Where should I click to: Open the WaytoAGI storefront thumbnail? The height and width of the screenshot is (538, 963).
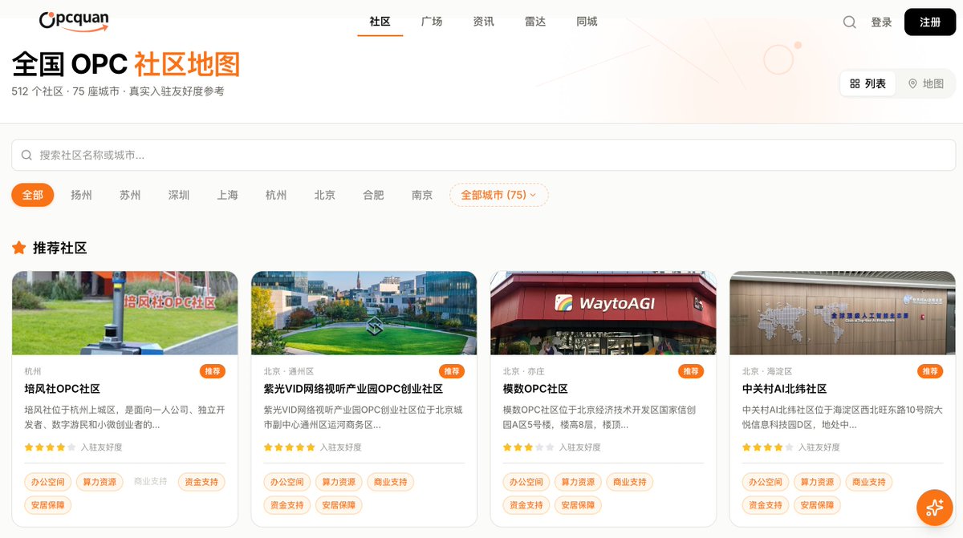click(x=603, y=313)
